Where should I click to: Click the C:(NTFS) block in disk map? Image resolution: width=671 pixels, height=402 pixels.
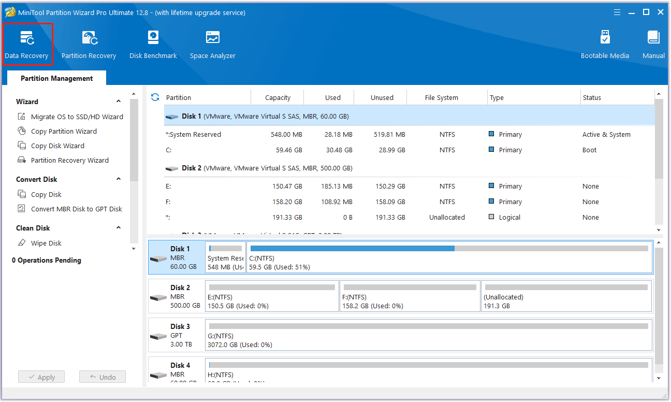pos(449,257)
